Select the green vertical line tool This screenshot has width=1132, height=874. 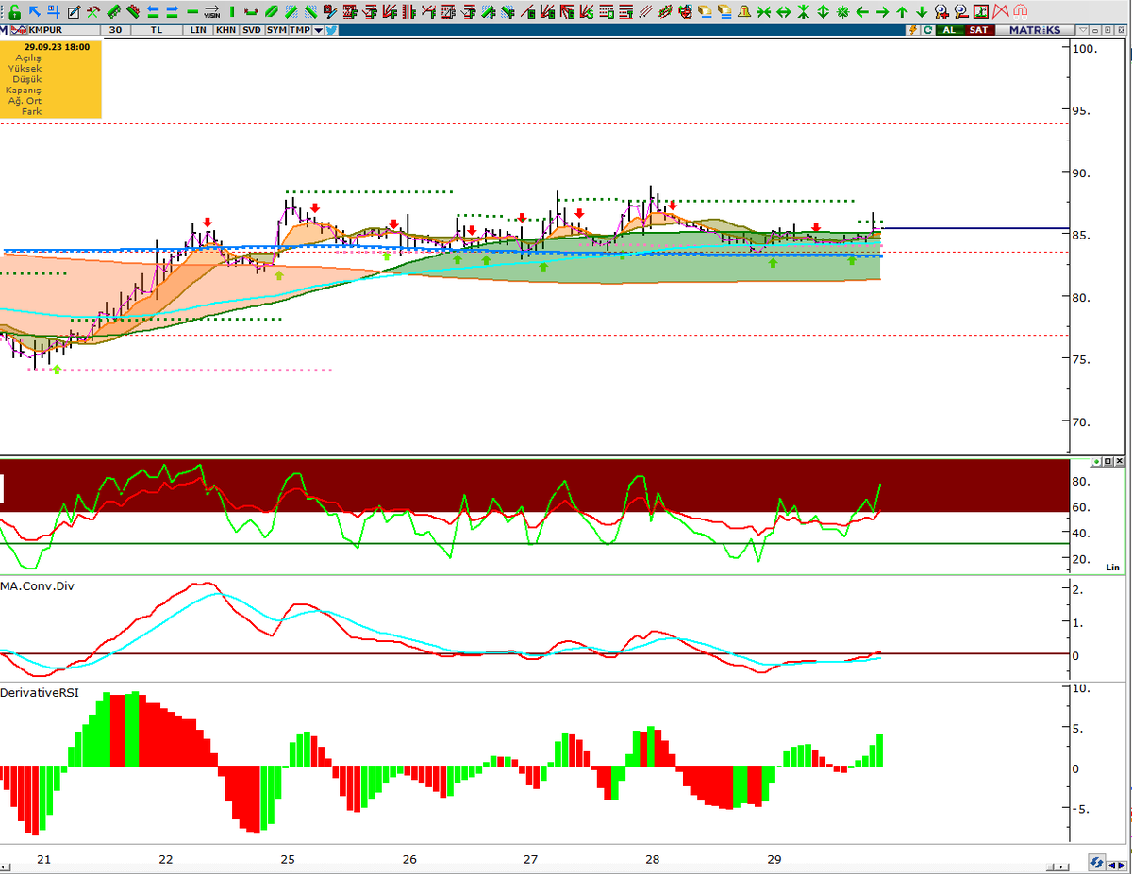pos(232,12)
